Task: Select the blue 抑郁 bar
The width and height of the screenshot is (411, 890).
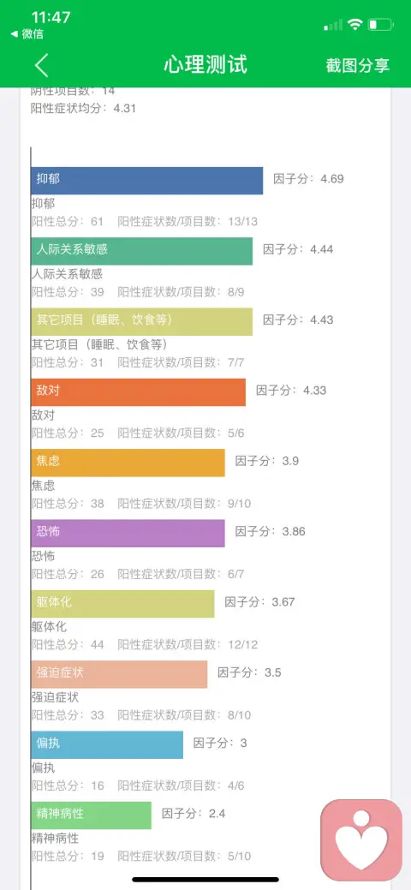Action: point(147,181)
